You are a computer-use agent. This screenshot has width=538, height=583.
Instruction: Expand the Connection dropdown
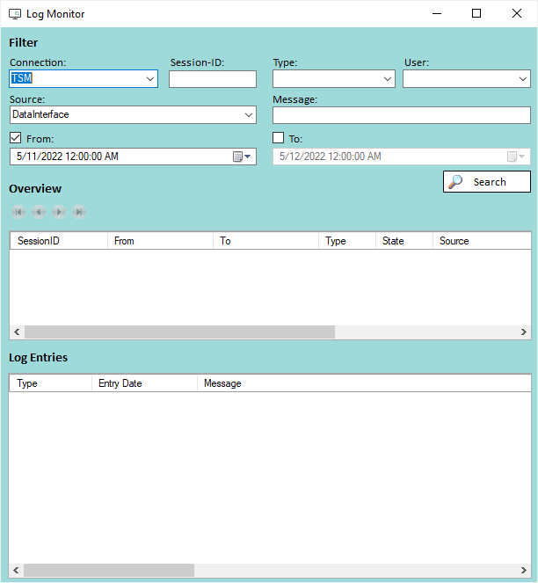pos(149,79)
